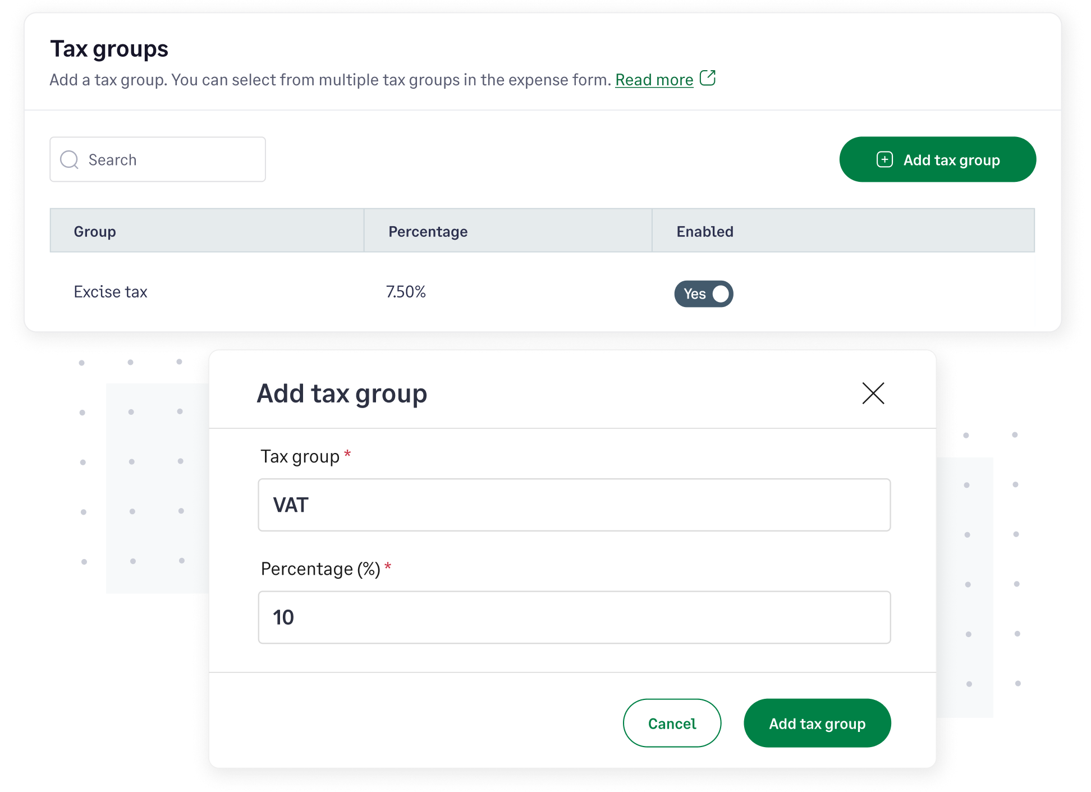The image size is (1091, 792).
Task: Sort by the Group column header
Action: tap(95, 231)
